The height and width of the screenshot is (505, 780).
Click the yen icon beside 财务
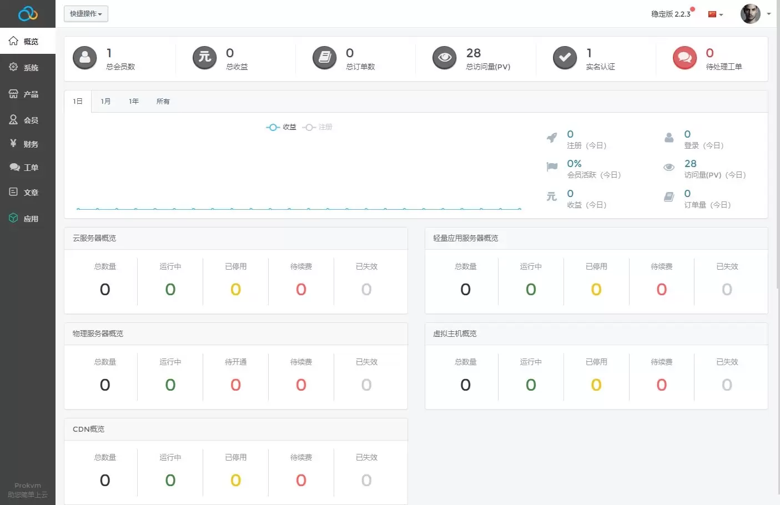[x=13, y=143]
